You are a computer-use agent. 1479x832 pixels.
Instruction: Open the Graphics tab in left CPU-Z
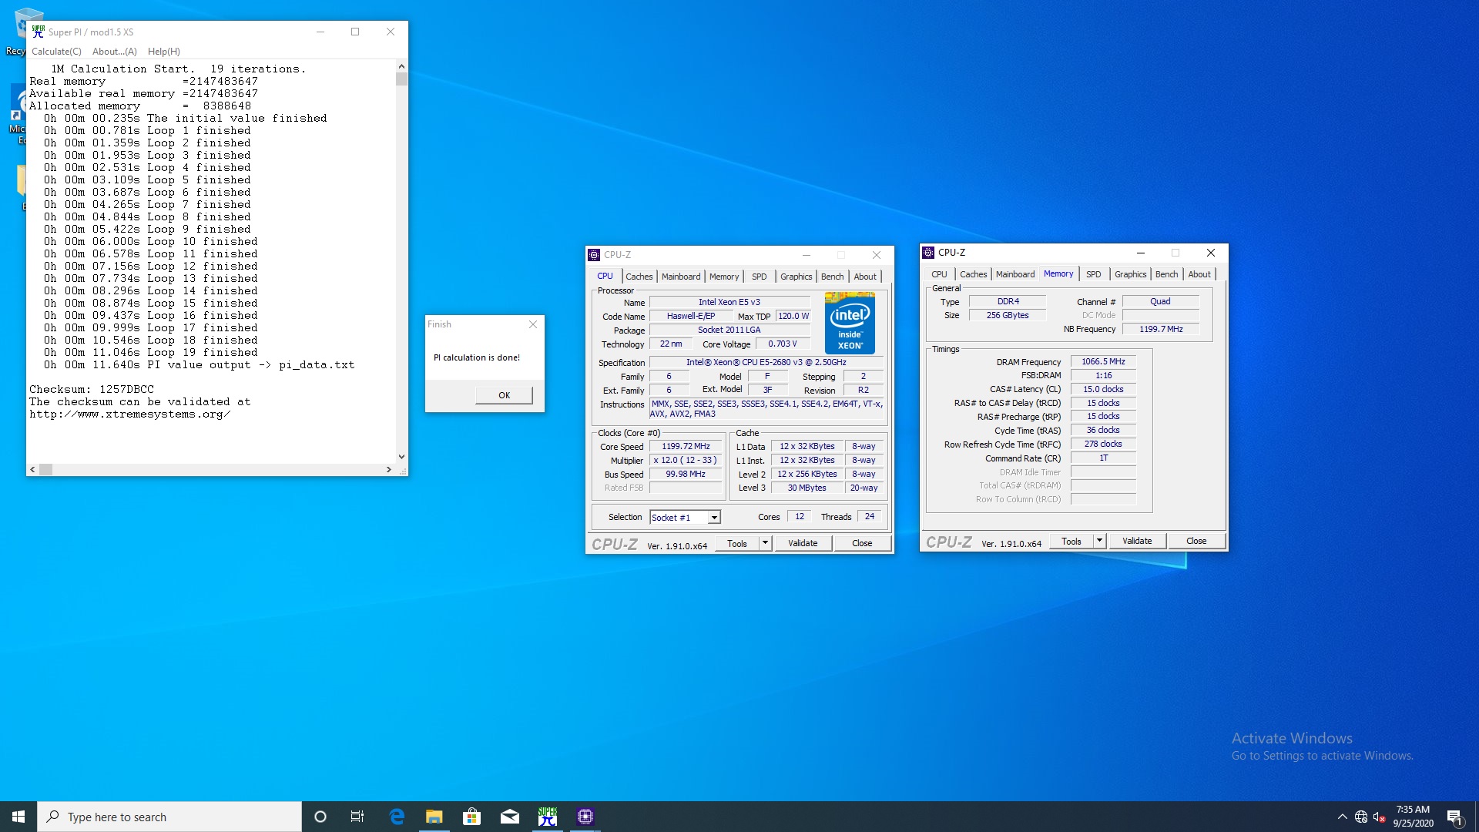[796, 277]
